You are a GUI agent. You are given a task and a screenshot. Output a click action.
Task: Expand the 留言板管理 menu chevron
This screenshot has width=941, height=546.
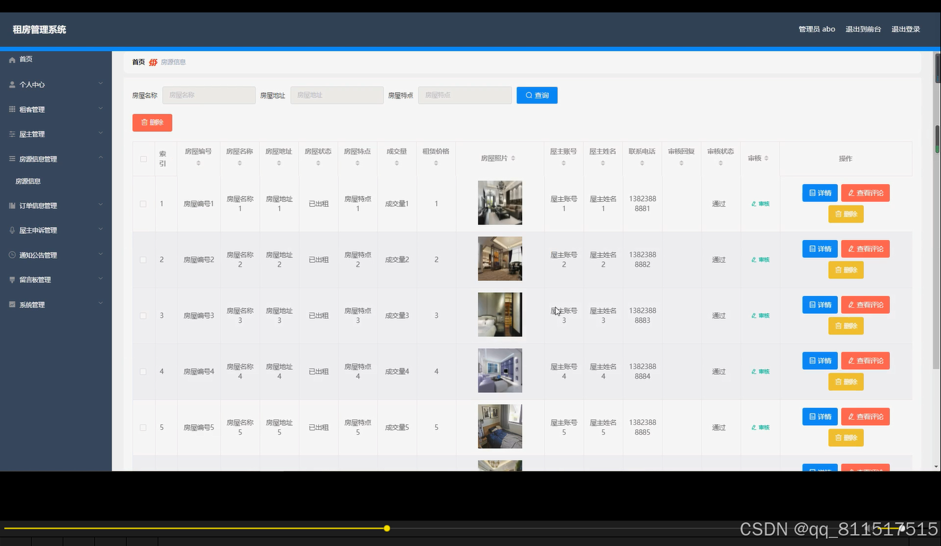(101, 279)
